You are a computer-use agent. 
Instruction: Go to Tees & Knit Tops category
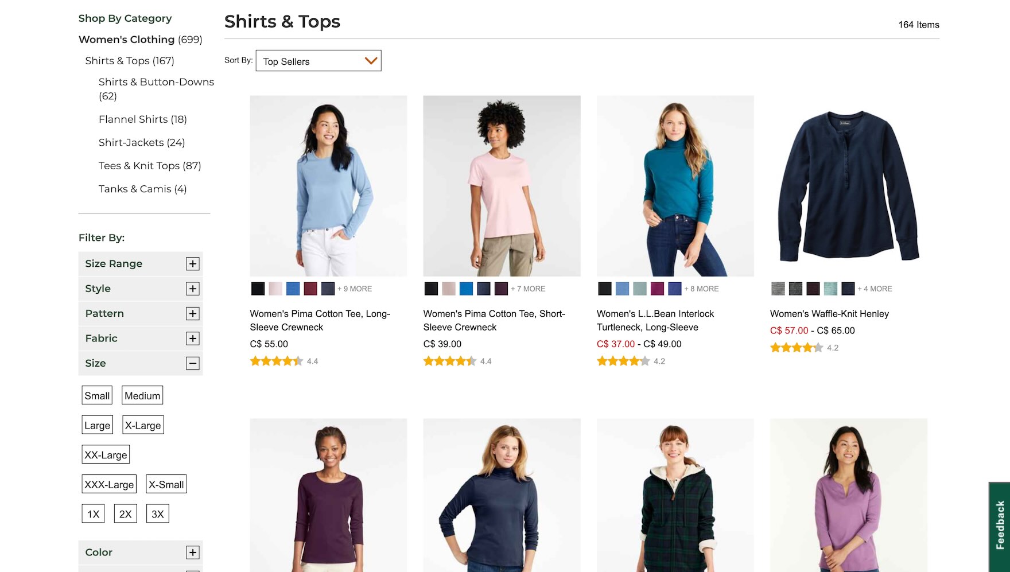point(150,166)
